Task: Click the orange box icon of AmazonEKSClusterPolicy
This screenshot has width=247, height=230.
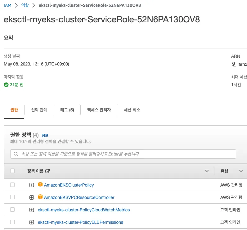Action: click(40, 184)
